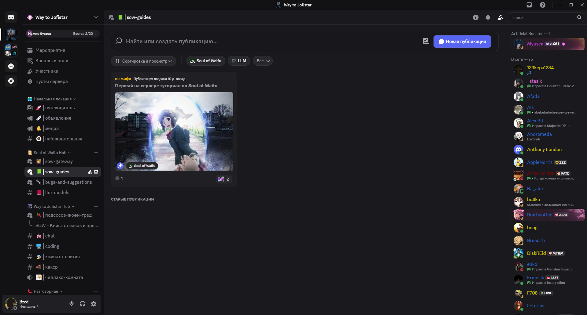Open Участники members page
The image size is (587, 315).
(63, 71)
